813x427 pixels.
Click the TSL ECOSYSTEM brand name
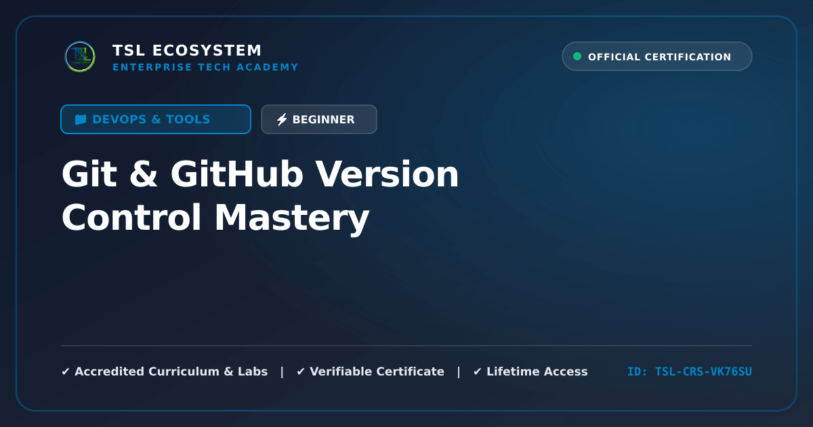187,51
